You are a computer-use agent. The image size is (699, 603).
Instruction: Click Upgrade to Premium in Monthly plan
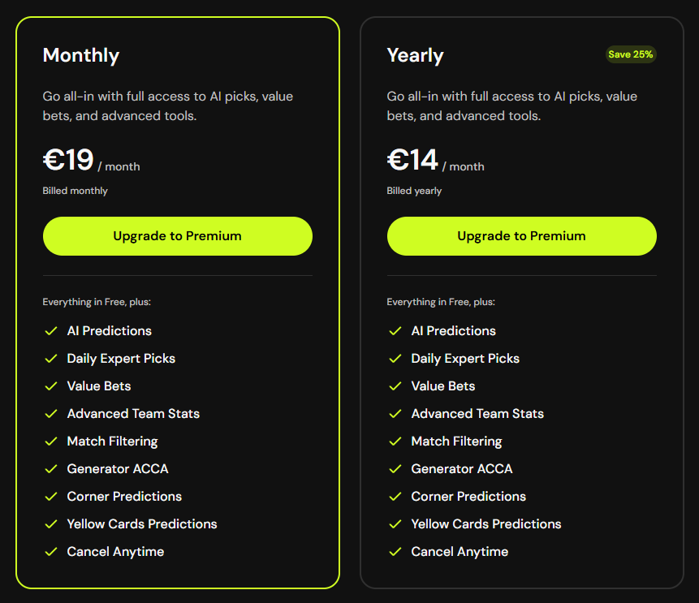coord(178,236)
